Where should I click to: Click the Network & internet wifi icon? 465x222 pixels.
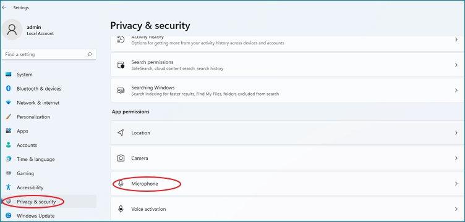8,102
